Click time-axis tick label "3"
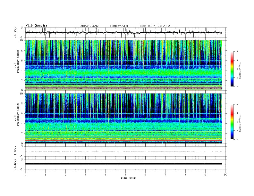Image resolution: width=254 pixels, height=196 pixels. (x=85, y=175)
